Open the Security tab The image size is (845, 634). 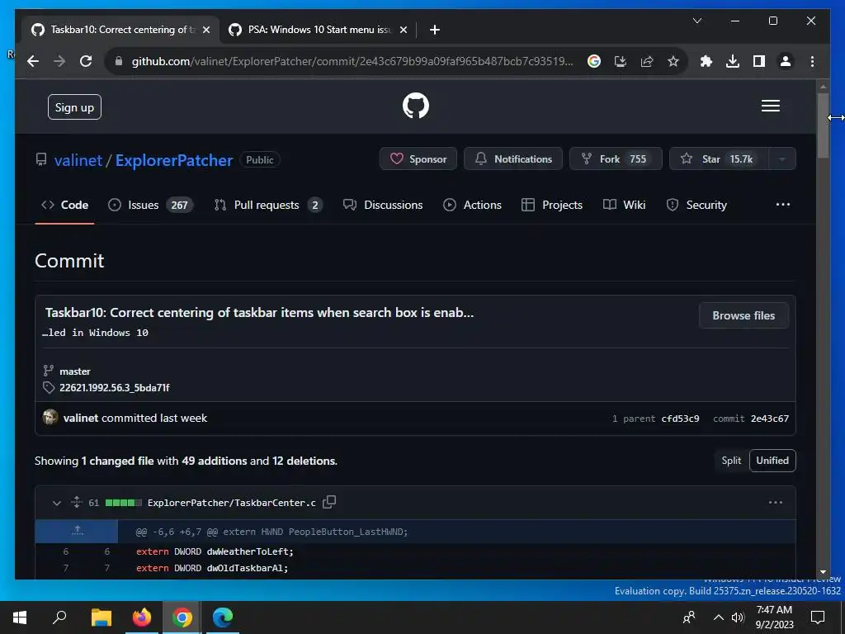point(696,205)
